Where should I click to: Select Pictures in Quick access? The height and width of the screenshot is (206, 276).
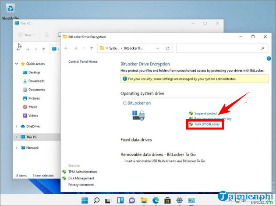[34, 98]
